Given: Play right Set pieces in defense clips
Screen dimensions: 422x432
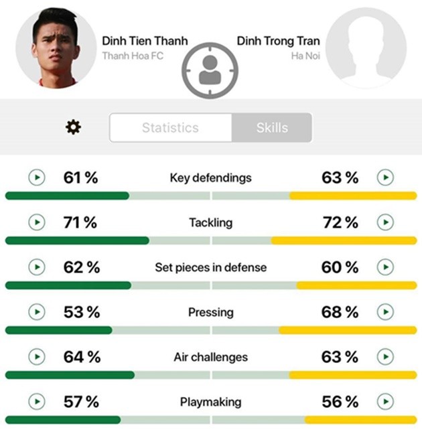Looking at the screenshot, I should [x=384, y=267].
